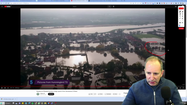Select the eraser tool
187x105 pixels.
tap(180, 14)
